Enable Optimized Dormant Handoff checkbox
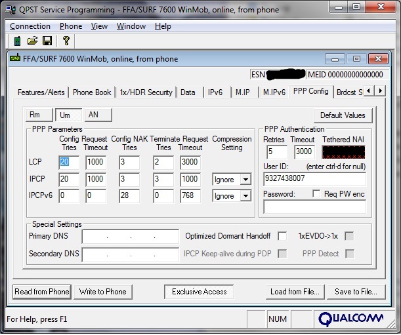This screenshot has width=401, height=335. (x=282, y=236)
